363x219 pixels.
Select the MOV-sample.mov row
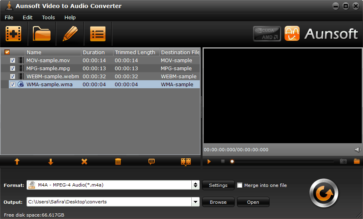click(100, 61)
